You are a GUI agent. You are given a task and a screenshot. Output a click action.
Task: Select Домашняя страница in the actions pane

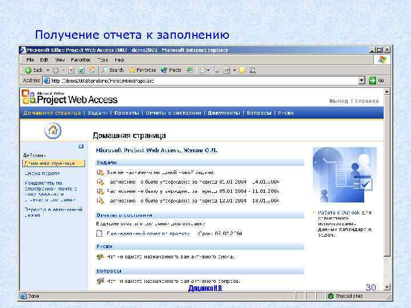tap(54, 164)
